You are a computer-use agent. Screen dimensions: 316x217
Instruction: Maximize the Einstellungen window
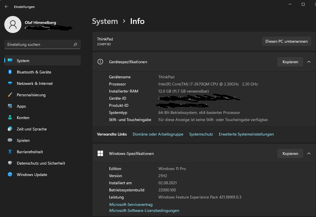(x=303, y=4)
